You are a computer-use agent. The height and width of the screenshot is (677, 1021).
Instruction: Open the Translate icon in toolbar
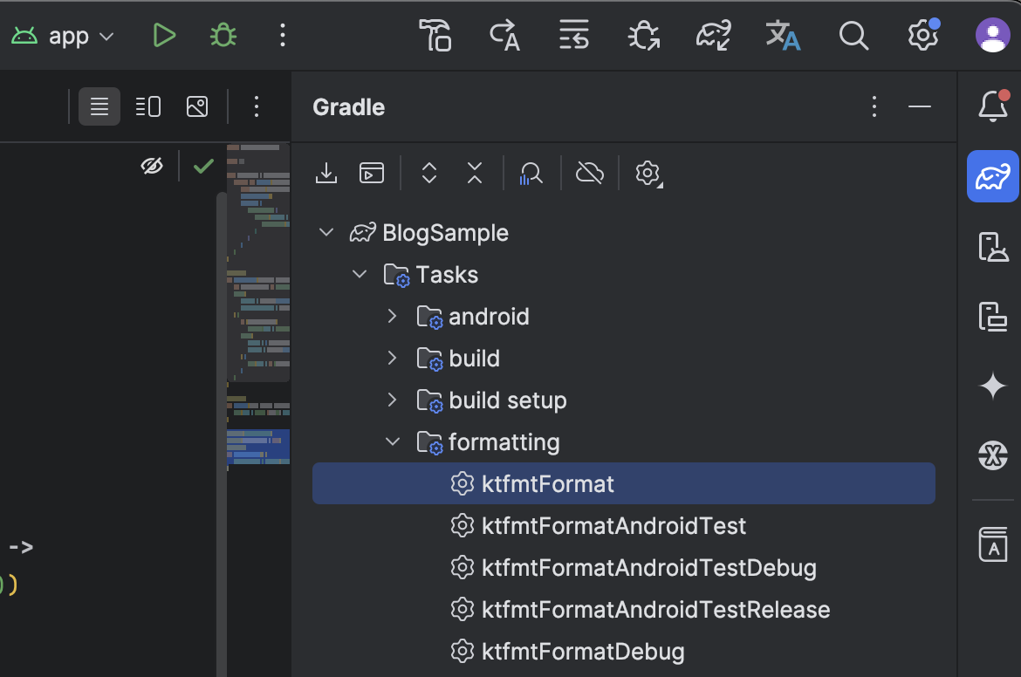pyautogui.click(x=783, y=36)
